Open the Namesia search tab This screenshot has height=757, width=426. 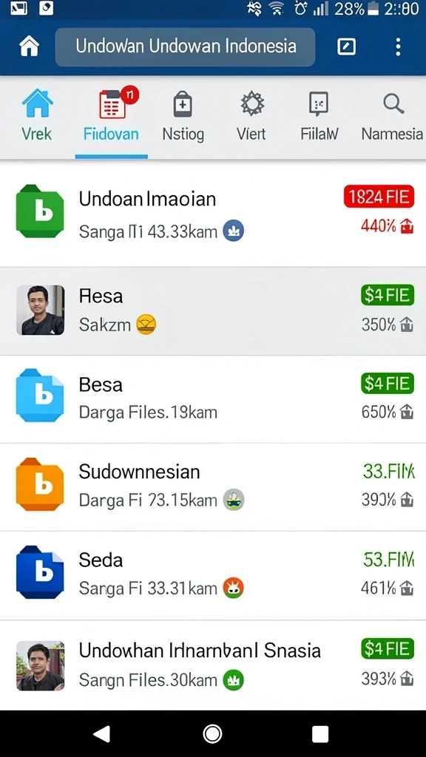pos(392,115)
